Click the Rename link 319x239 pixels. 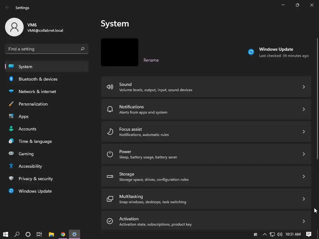[151, 60]
